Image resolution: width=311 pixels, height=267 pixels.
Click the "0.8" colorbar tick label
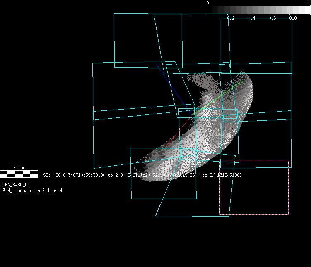point(293,18)
